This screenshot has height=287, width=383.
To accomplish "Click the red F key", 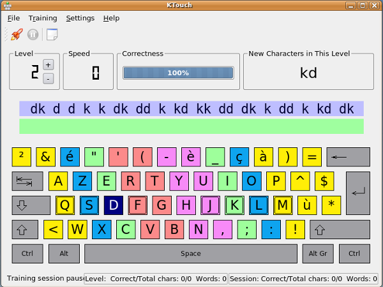I will point(137,205).
